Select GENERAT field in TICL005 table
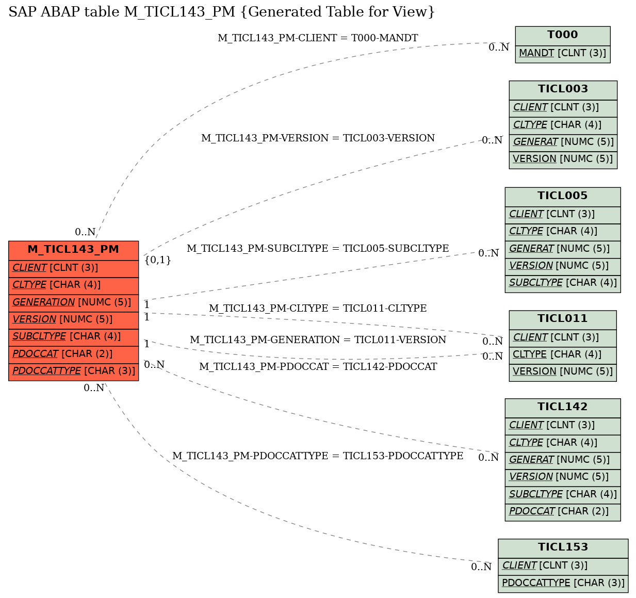636x598 pixels. (x=563, y=249)
